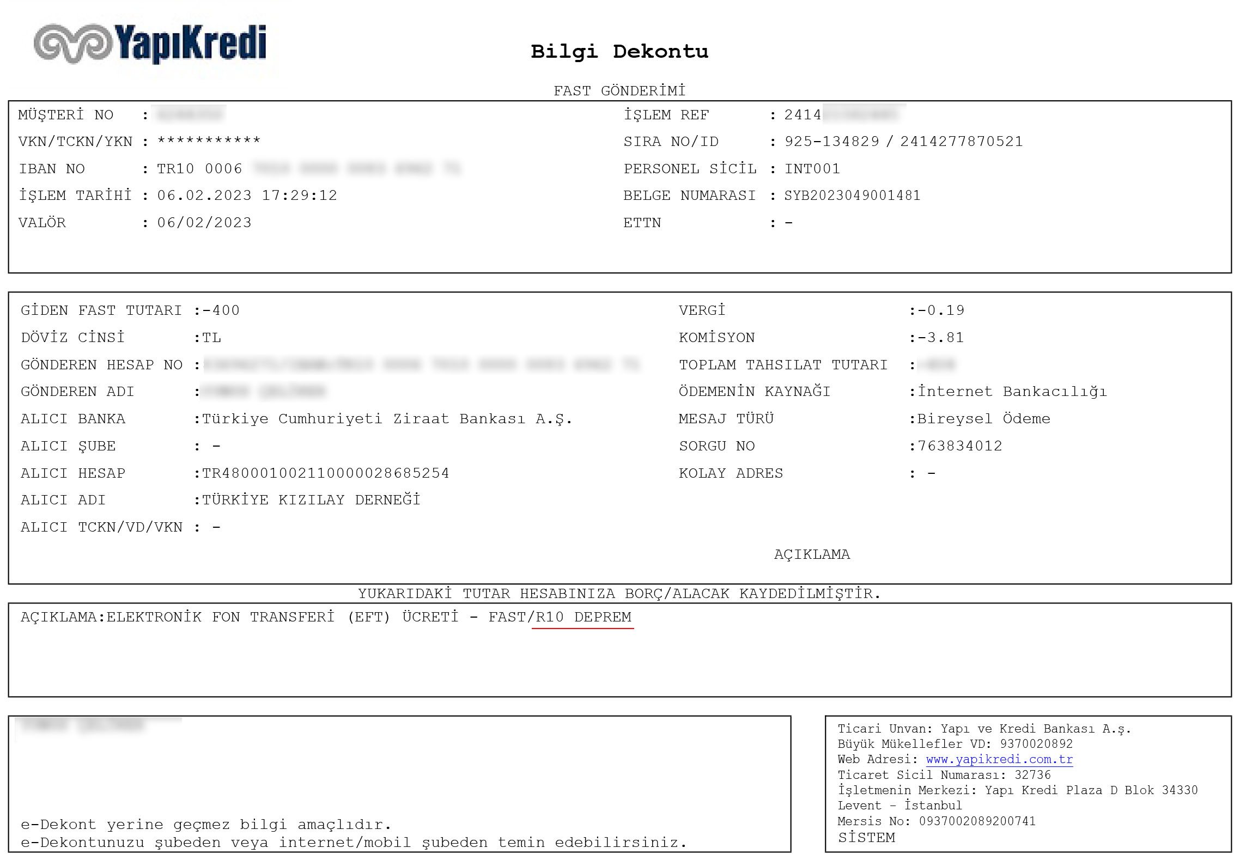Select document number SYB2023049001481
This screenshot has width=1240, height=860.
(852, 196)
